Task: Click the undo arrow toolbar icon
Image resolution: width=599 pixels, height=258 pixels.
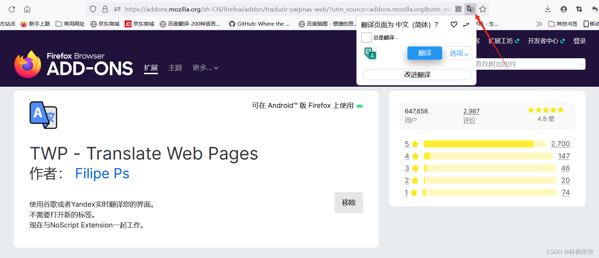Action: pyautogui.click(x=594, y=9)
